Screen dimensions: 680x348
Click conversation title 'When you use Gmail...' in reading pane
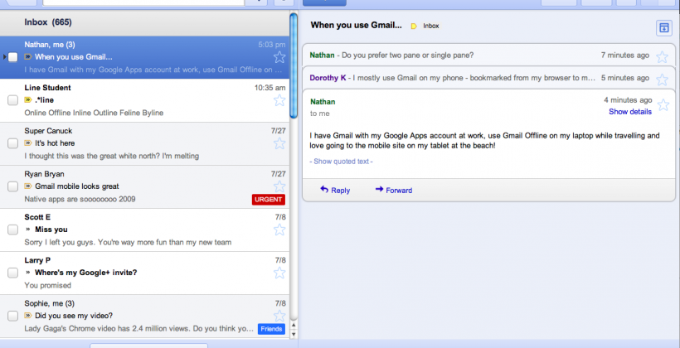pos(356,25)
